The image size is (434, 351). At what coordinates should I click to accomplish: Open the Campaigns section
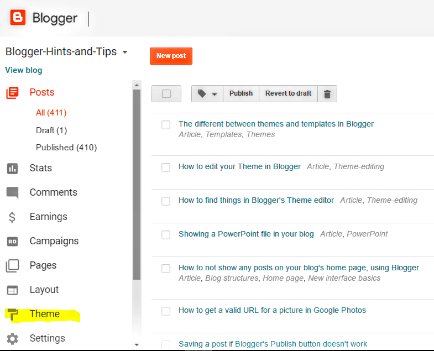point(54,241)
